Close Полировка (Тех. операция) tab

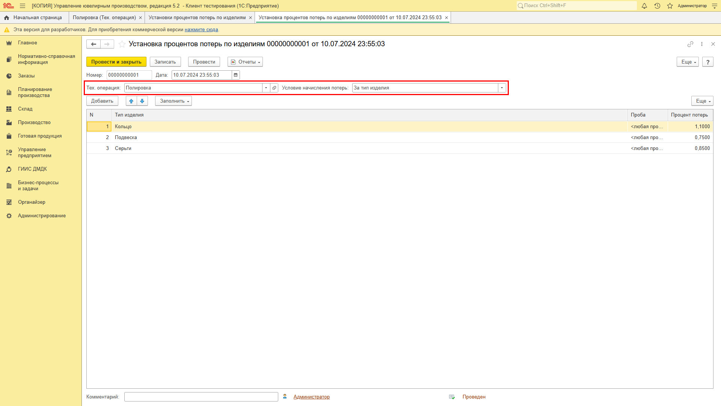coord(140,18)
